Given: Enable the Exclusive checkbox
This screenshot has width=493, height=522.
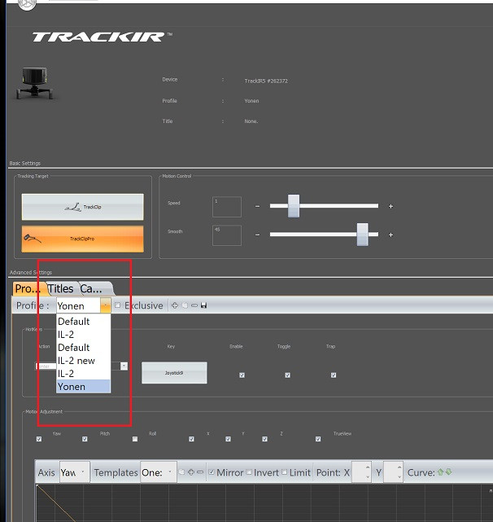Looking at the screenshot, I should 117,305.
